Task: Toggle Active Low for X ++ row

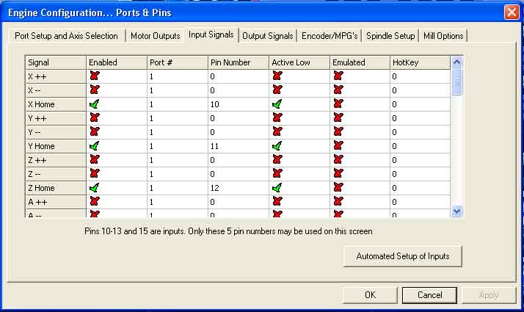Action: (x=277, y=76)
